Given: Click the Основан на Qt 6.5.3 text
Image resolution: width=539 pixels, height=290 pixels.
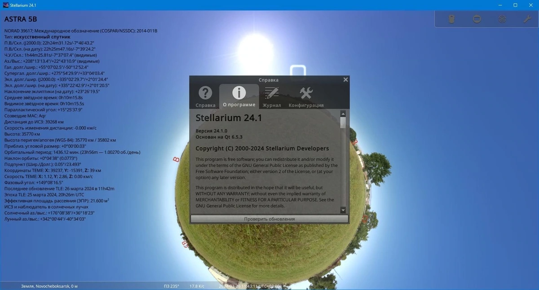Looking at the screenshot, I should click(x=219, y=136).
